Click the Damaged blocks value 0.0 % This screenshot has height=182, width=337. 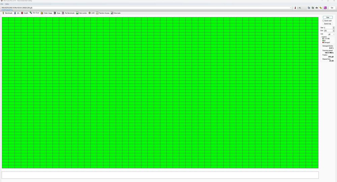331,48
